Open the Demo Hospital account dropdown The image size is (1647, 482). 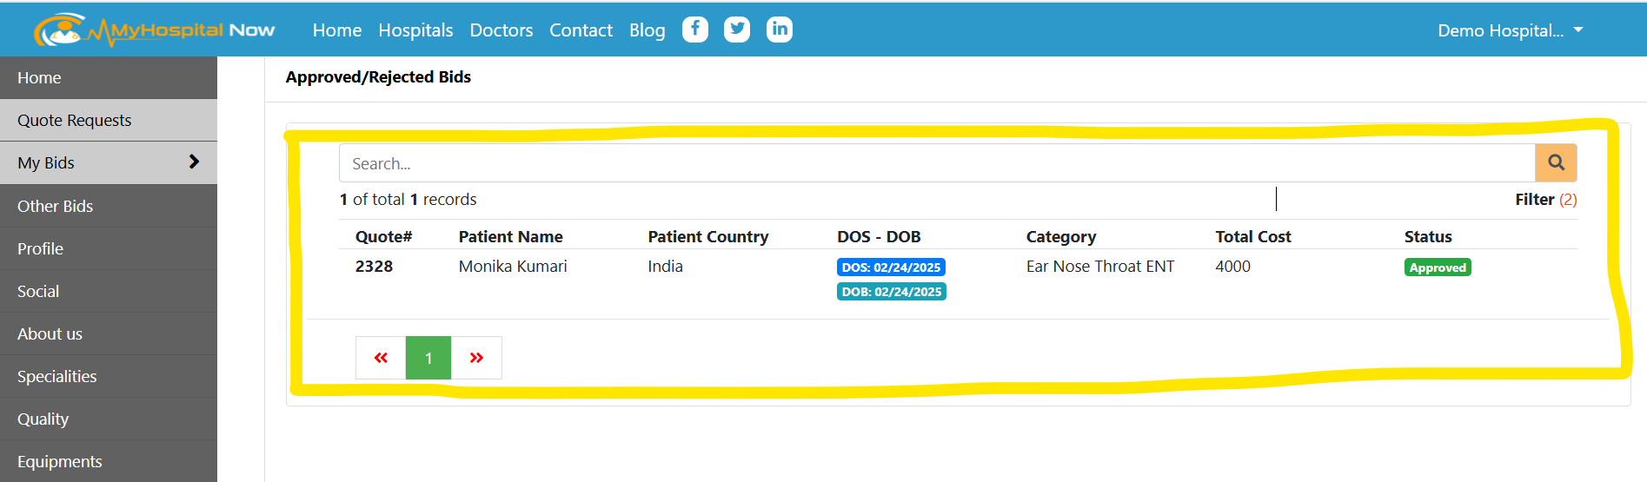pyautogui.click(x=1511, y=30)
